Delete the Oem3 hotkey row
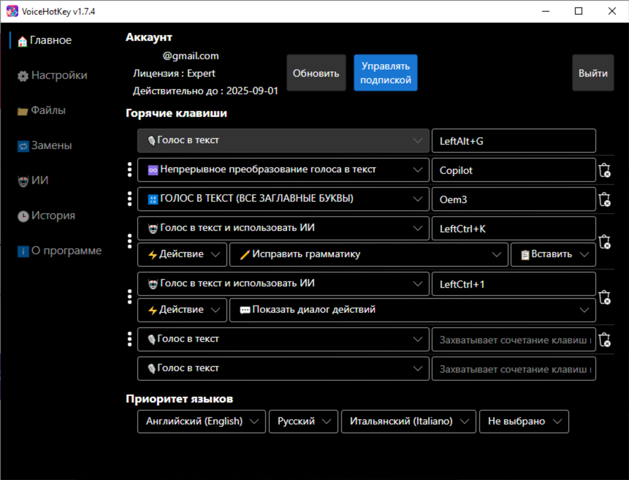This screenshot has height=480, width=629. [604, 200]
